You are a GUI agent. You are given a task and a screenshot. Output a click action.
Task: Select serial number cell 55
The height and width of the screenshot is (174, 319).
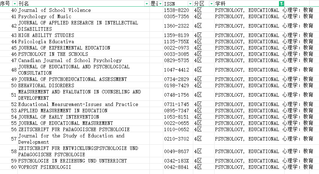pos(9,123)
